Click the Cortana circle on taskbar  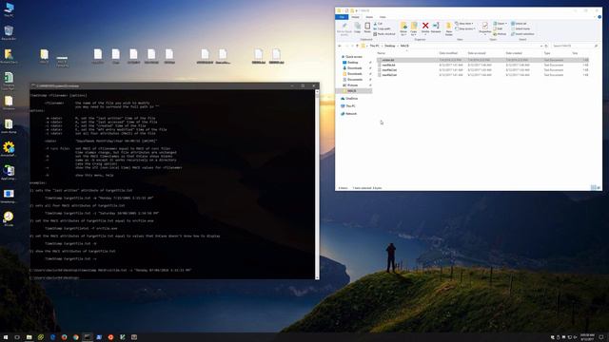[x=17, y=337]
